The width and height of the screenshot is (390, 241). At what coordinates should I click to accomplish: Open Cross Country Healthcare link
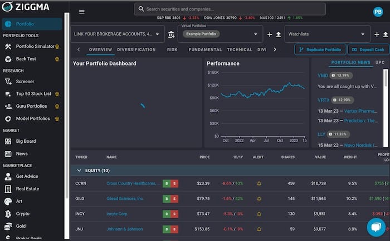133,183
